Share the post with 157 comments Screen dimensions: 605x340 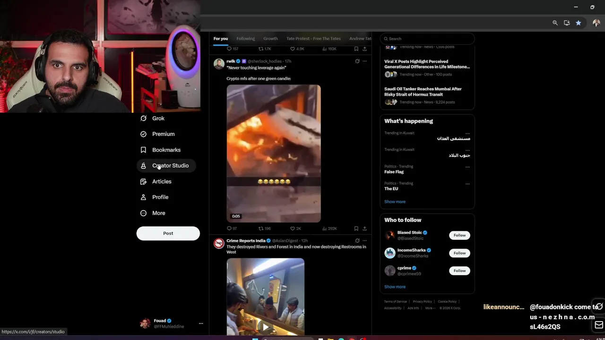pos(364,49)
